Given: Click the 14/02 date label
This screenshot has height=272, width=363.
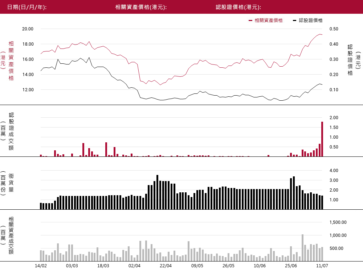Looking at the screenshot, I should (x=41, y=266).
